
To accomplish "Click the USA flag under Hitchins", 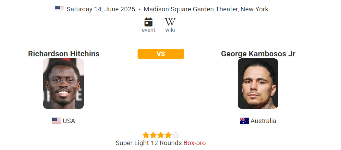I will pyautogui.click(x=56, y=121).
